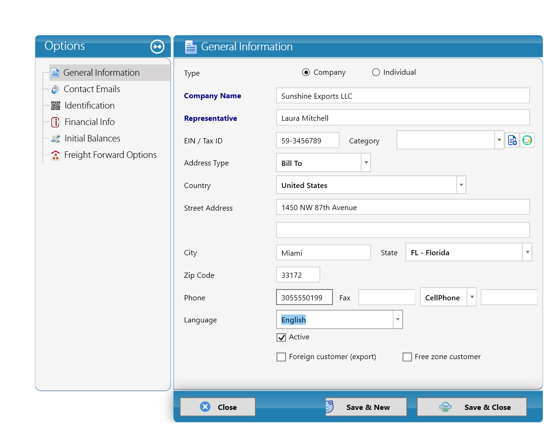Click the empty cell phone number field

509,298
